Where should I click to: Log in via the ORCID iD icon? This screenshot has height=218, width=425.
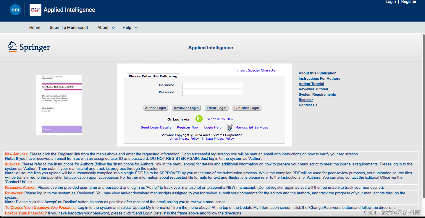199,119
